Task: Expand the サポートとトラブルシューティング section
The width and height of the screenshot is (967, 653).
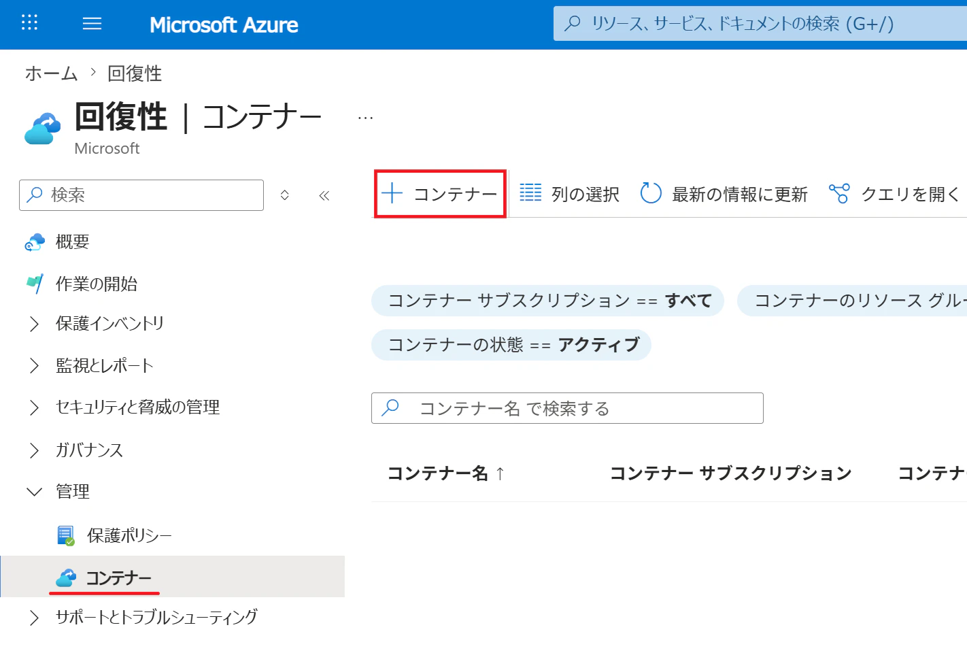Action: click(34, 618)
